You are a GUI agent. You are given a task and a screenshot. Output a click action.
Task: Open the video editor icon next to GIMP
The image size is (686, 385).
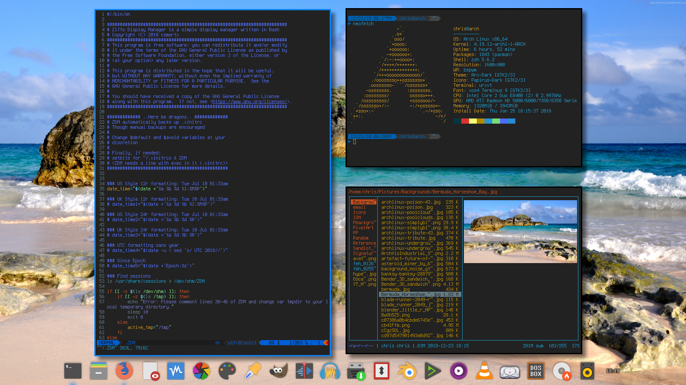click(304, 371)
